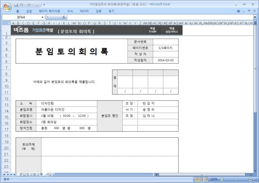Select the 토의주제 (부제) label cell

(29, 147)
